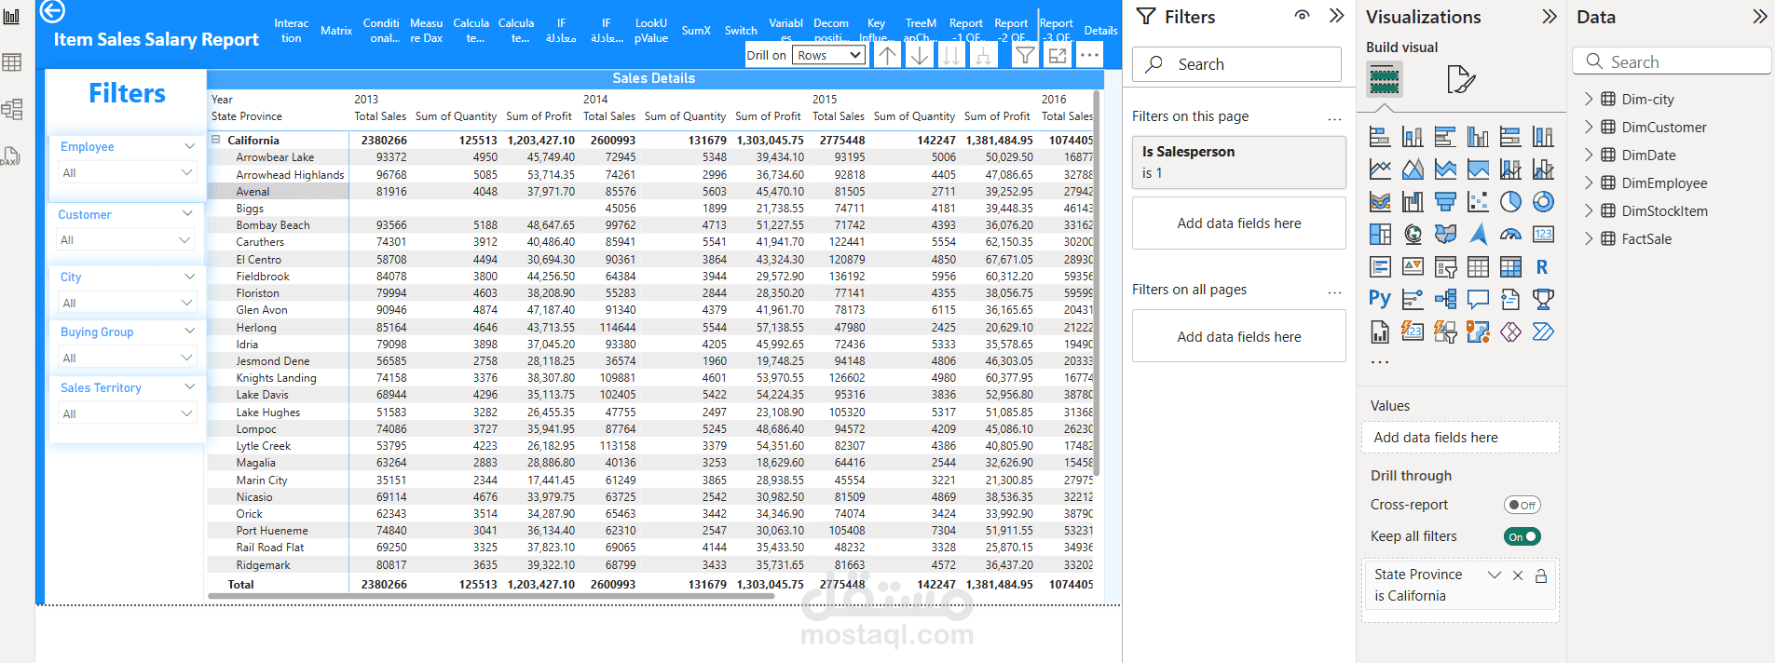Click the Focus mode icon on the matrix
This screenshot has height=663, width=1775.
coord(1058,55)
